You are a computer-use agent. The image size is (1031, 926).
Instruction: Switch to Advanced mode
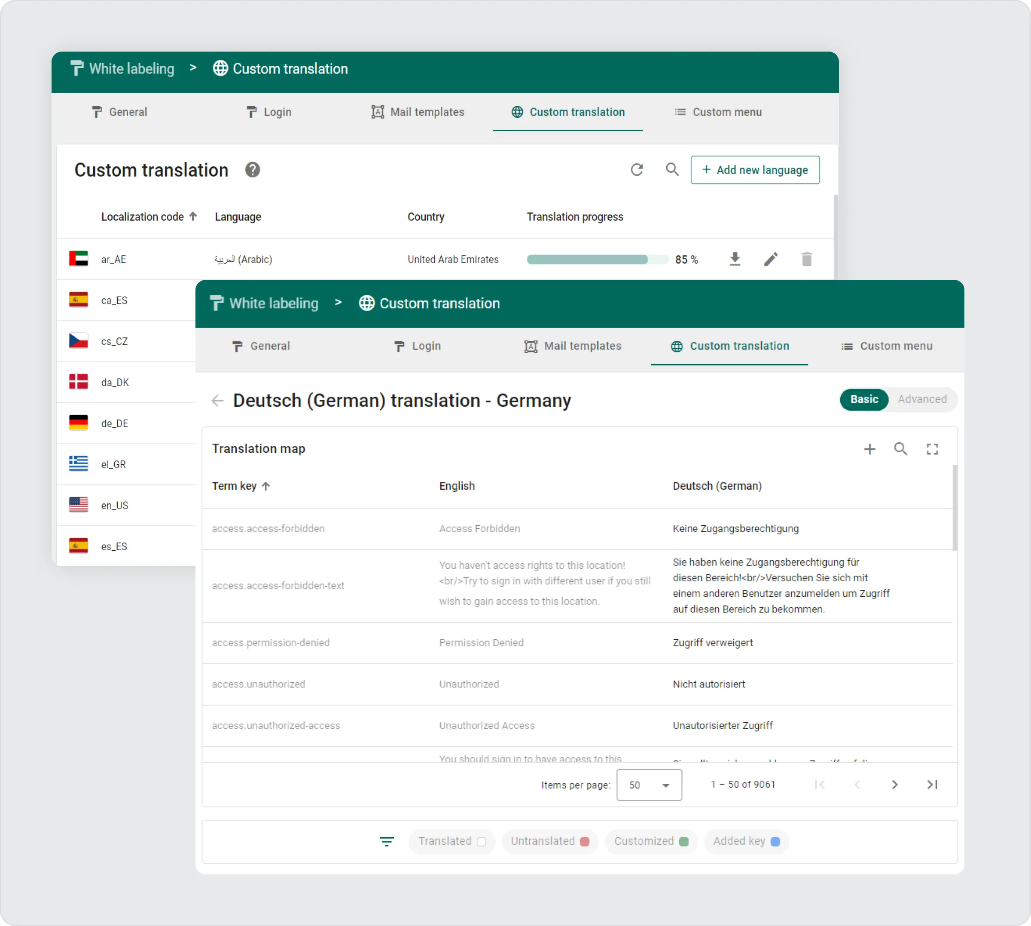pos(922,399)
